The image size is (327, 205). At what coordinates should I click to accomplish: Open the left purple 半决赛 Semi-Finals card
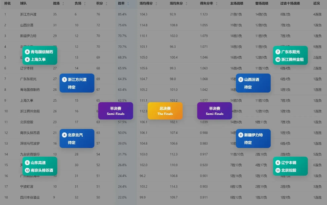click(x=115, y=111)
